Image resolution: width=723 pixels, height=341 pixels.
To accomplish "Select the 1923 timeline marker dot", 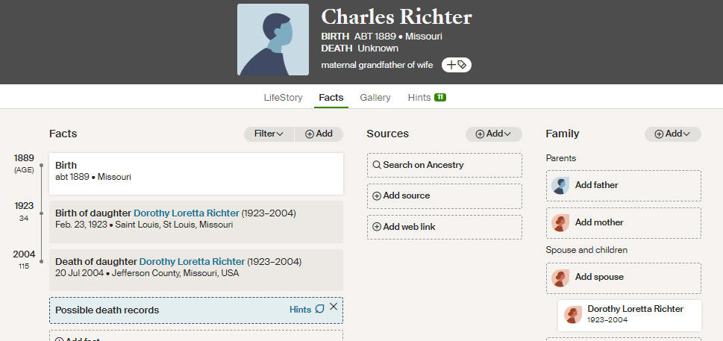I will (x=42, y=213).
